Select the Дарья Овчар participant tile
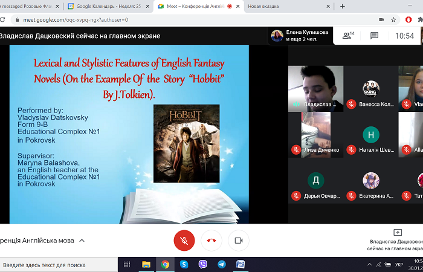 (315, 187)
